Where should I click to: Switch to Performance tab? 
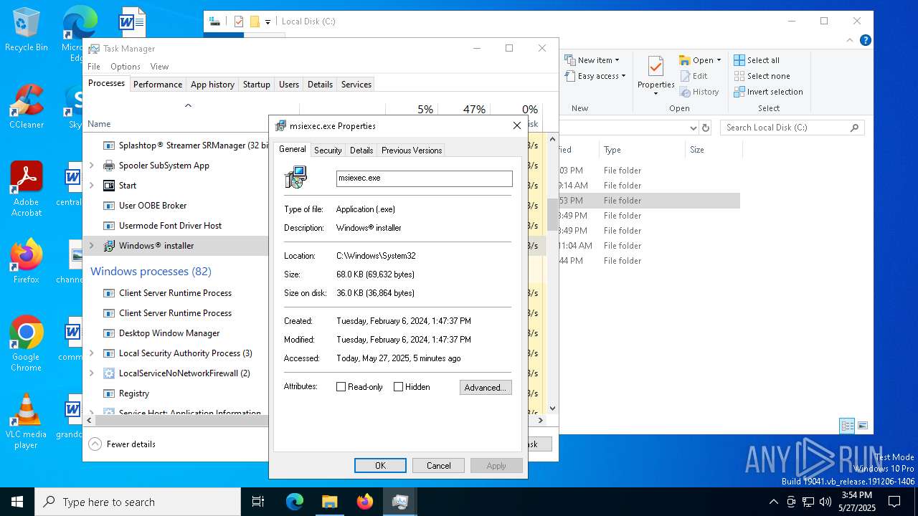tap(158, 85)
